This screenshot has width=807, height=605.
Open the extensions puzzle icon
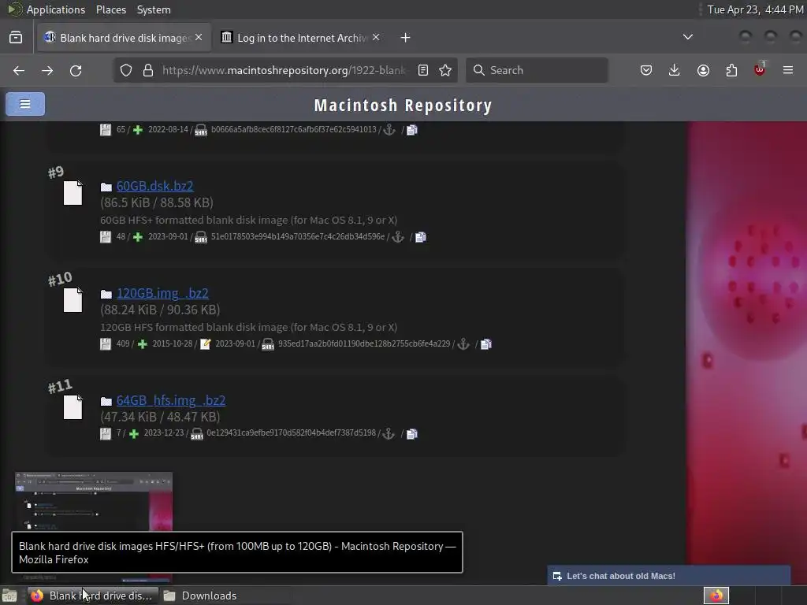(x=731, y=70)
